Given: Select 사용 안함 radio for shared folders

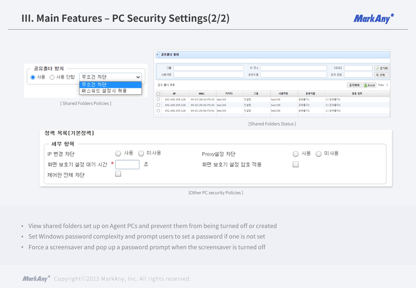Looking at the screenshot, I should (52, 77).
